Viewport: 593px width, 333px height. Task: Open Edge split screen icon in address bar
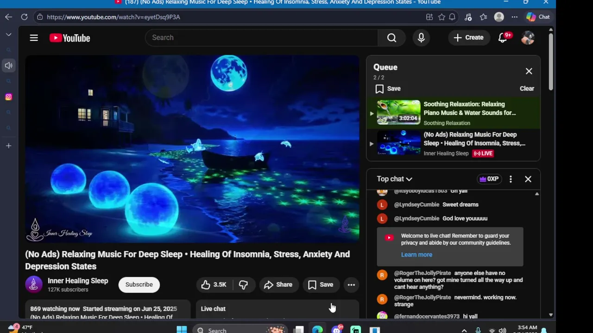coord(429,17)
